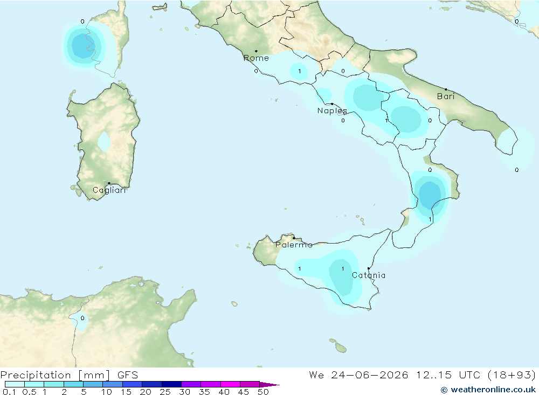Pick the 25–30 mm navy legend swatch
The width and height of the screenshot is (539, 395).
coord(171,384)
